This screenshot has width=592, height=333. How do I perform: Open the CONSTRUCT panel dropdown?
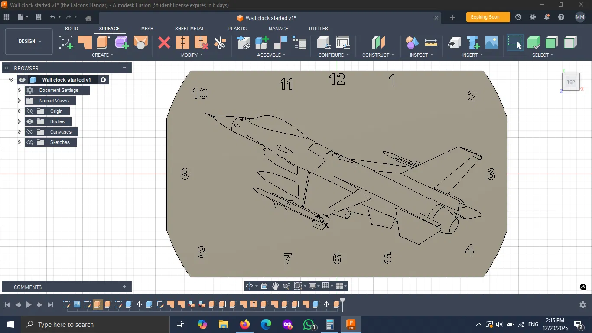pos(378,55)
